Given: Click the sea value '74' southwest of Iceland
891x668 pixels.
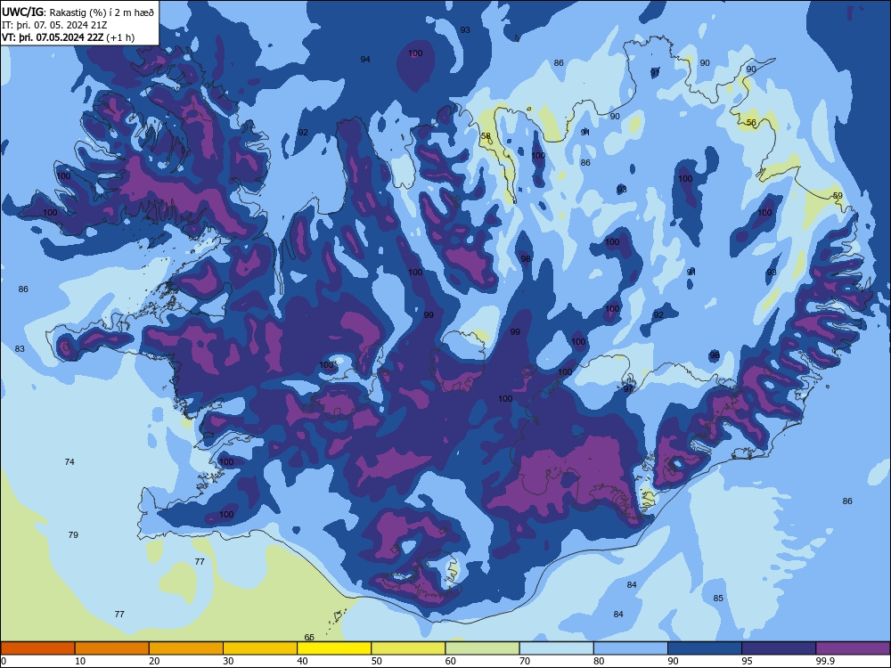Looking at the screenshot, I should pos(69,461).
